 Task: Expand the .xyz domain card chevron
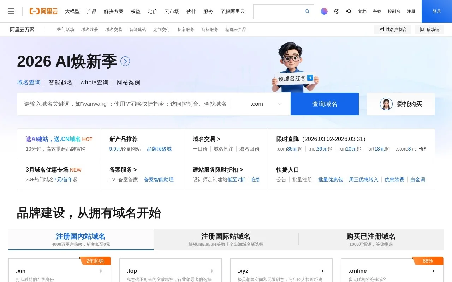click(x=322, y=271)
